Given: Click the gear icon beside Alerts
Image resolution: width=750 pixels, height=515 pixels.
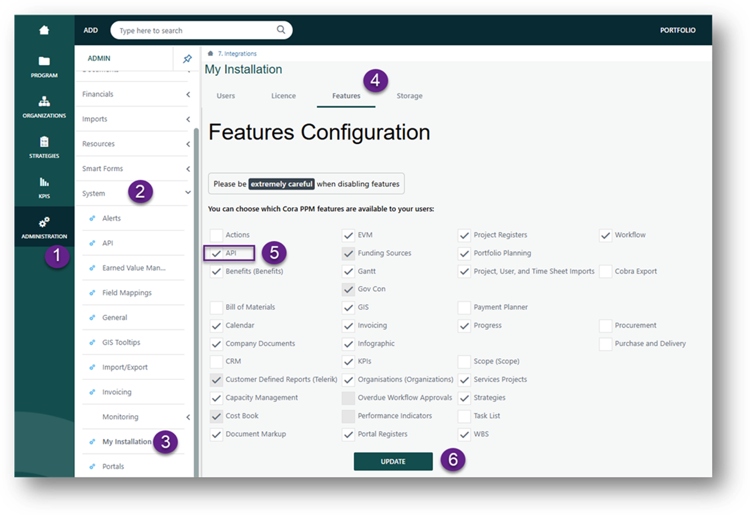Looking at the screenshot, I should [92, 218].
